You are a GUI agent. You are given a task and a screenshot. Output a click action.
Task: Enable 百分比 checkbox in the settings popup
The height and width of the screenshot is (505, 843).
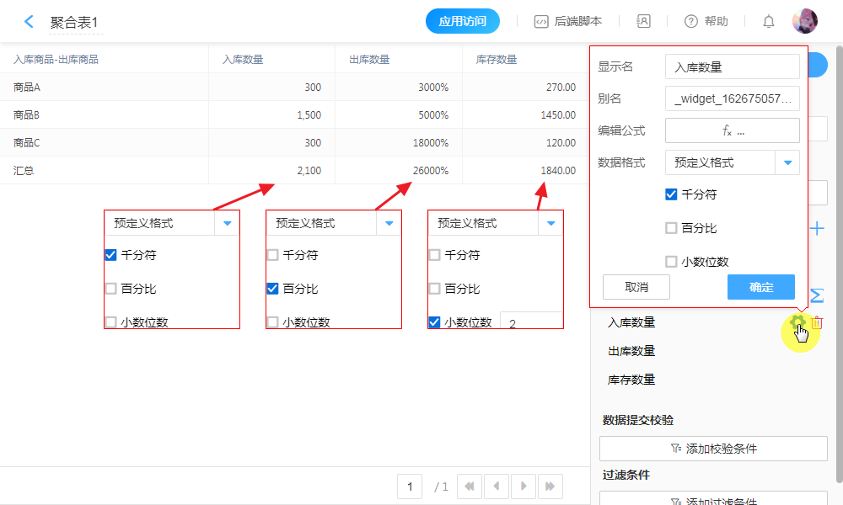click(671, 228)
